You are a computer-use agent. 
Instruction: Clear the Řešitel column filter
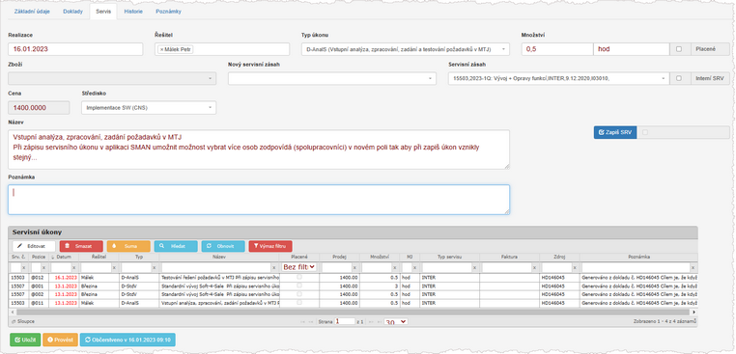coord(114,267)
